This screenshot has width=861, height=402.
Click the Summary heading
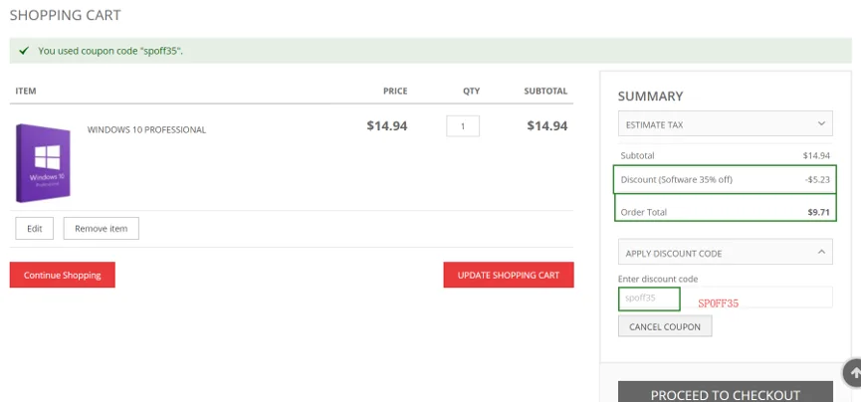[x=650, y=97]
